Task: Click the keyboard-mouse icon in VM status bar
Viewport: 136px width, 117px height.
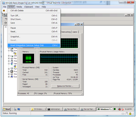Action: pos(127,114)
